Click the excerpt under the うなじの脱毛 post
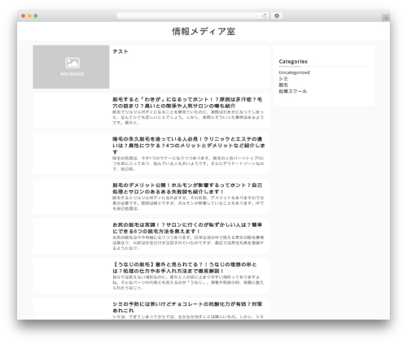The height and width of the screenshot is (344, 407). pyautogui.click(x=188, y=282)
